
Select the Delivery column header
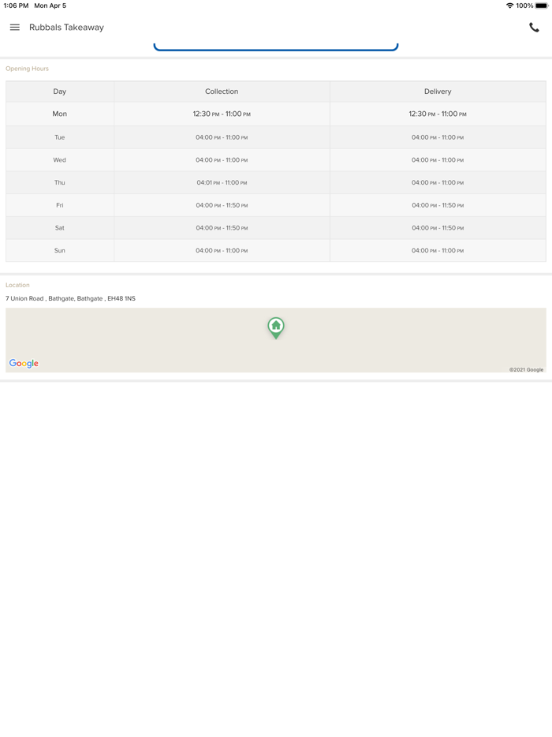(x=438, y=92)
